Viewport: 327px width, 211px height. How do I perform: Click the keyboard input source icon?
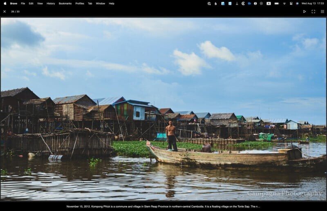pyautogui.click(x=269, y=3)
